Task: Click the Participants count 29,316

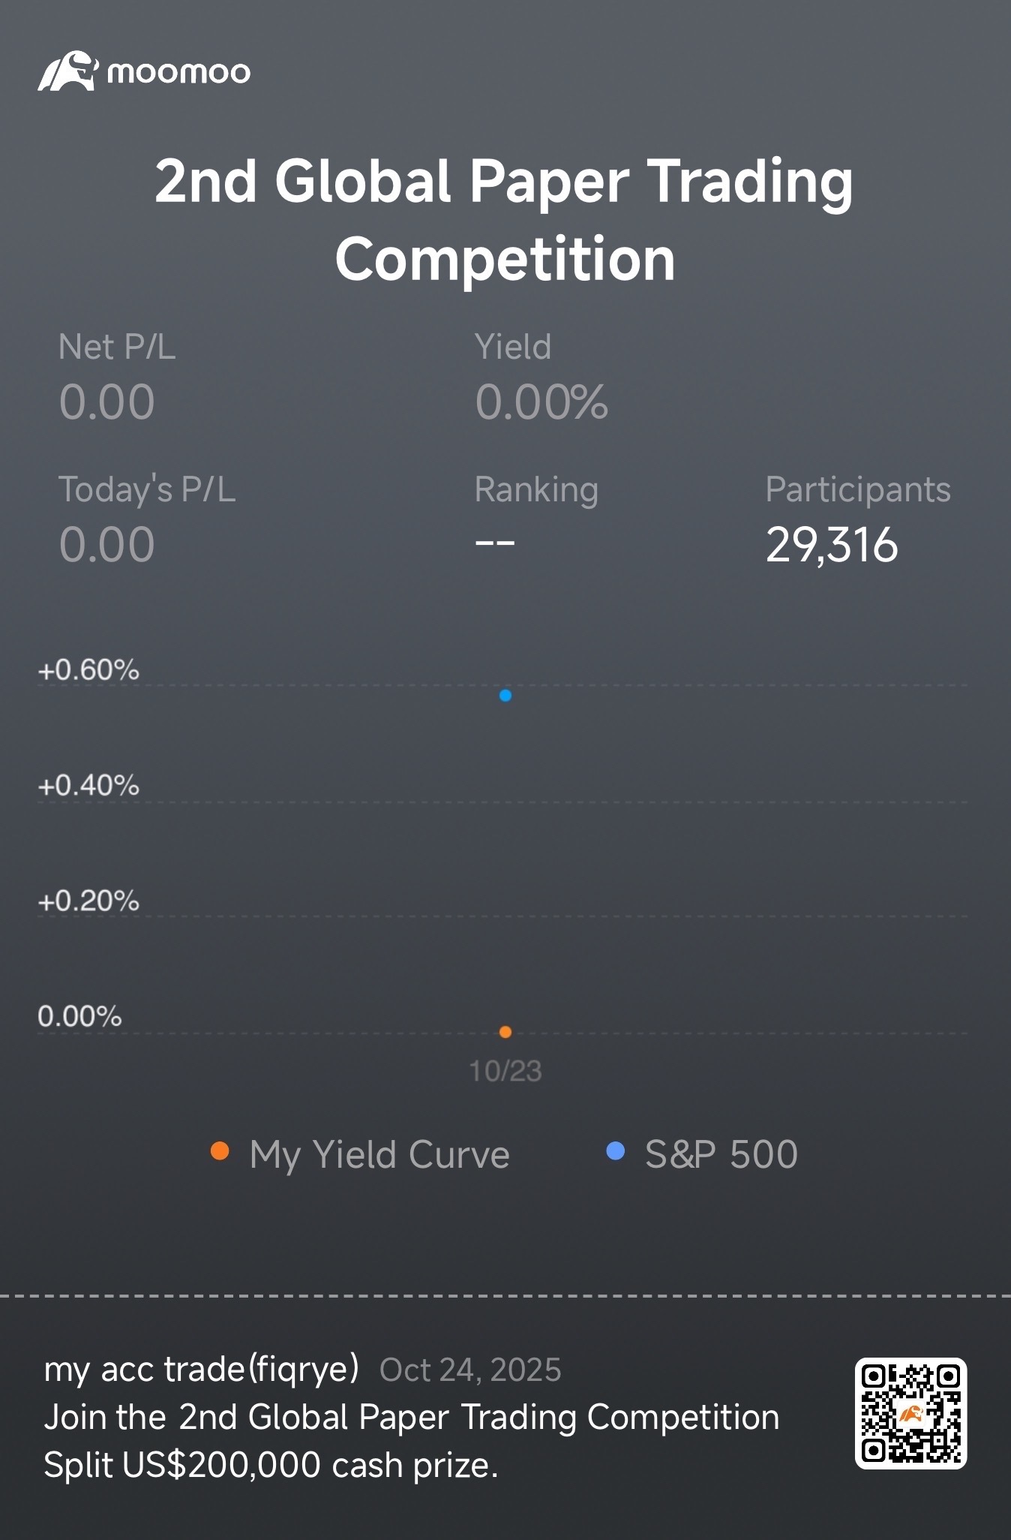Action: click(x=832, y=544)
